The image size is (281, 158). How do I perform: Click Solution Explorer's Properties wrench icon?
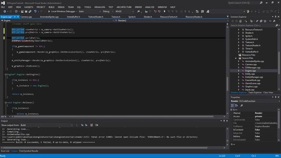click(x=274, y=21)
